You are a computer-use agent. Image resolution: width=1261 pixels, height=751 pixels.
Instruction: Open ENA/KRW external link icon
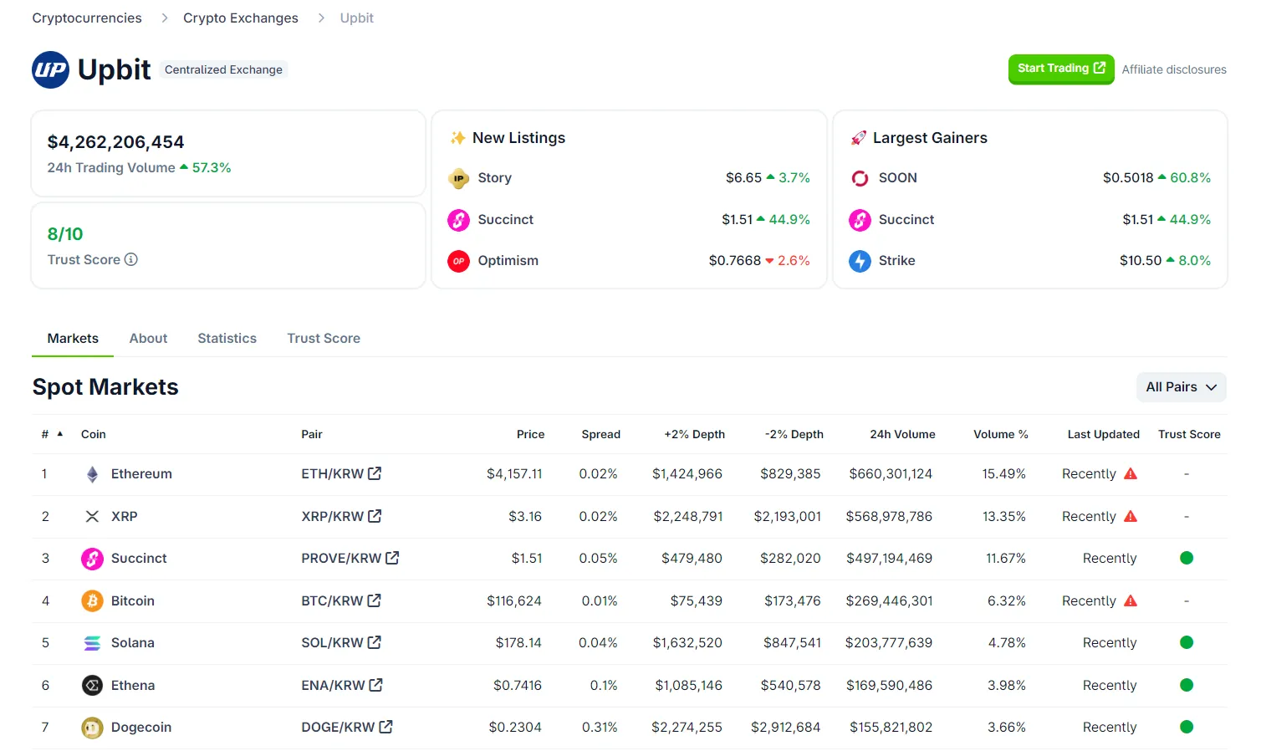pyautogui.click(x=376, y=685)
